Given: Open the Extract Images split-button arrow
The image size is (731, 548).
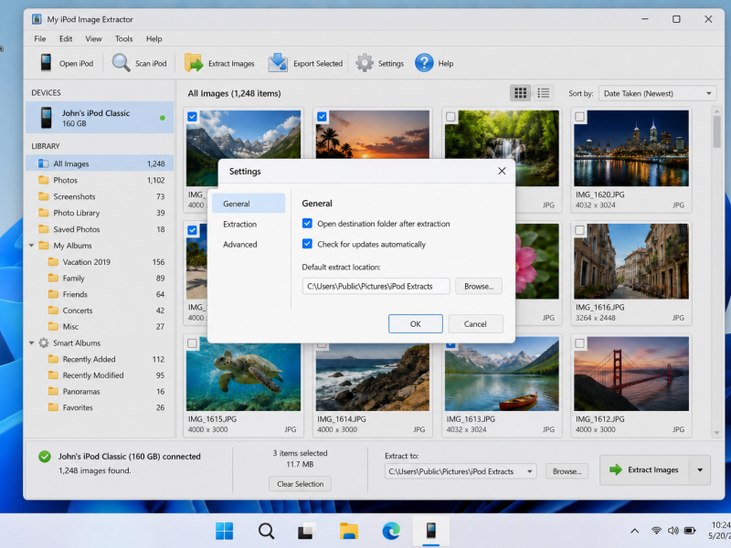Looking at the screenshot, I should click(x=700, y=470).
